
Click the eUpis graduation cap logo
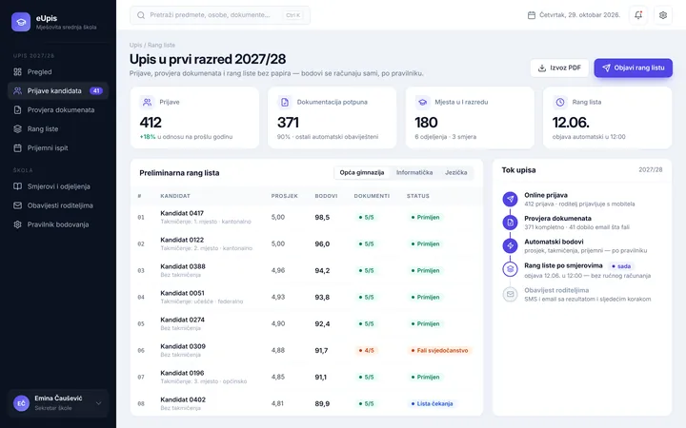(21, 22)
